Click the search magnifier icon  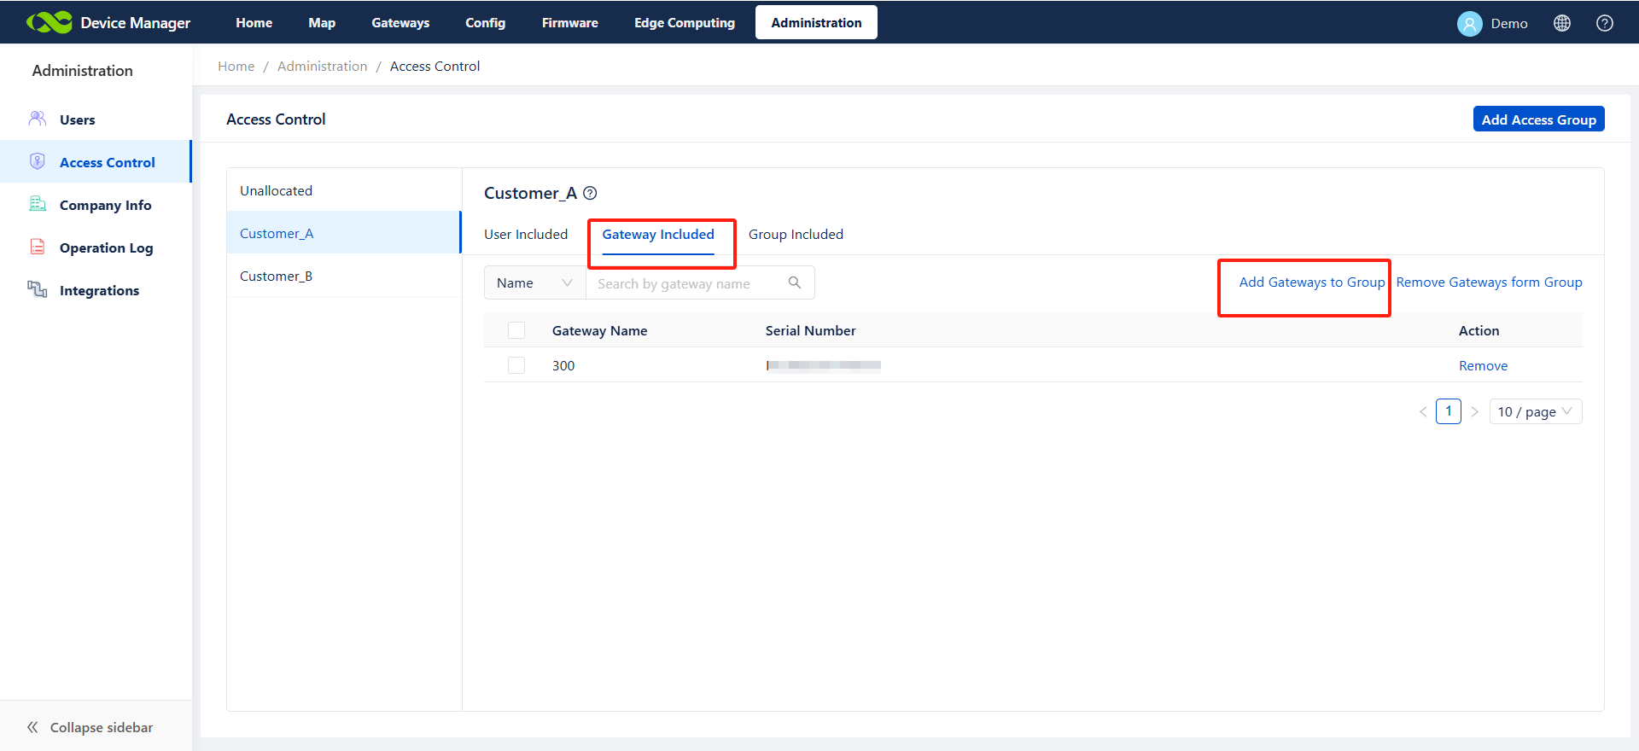coord(794,282)
